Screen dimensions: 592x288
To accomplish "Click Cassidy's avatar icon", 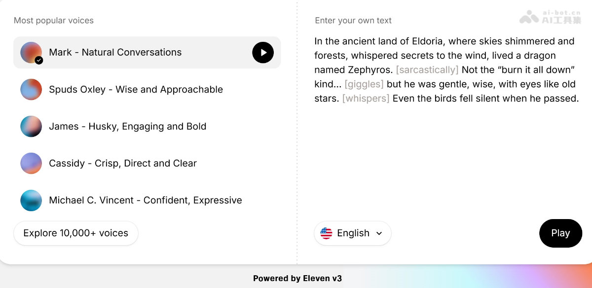I will (x=31, y=163).
